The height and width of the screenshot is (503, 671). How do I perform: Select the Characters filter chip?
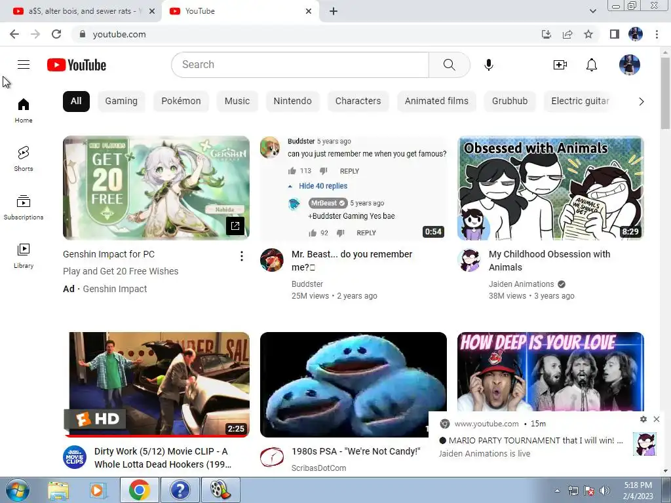(358, 102)
